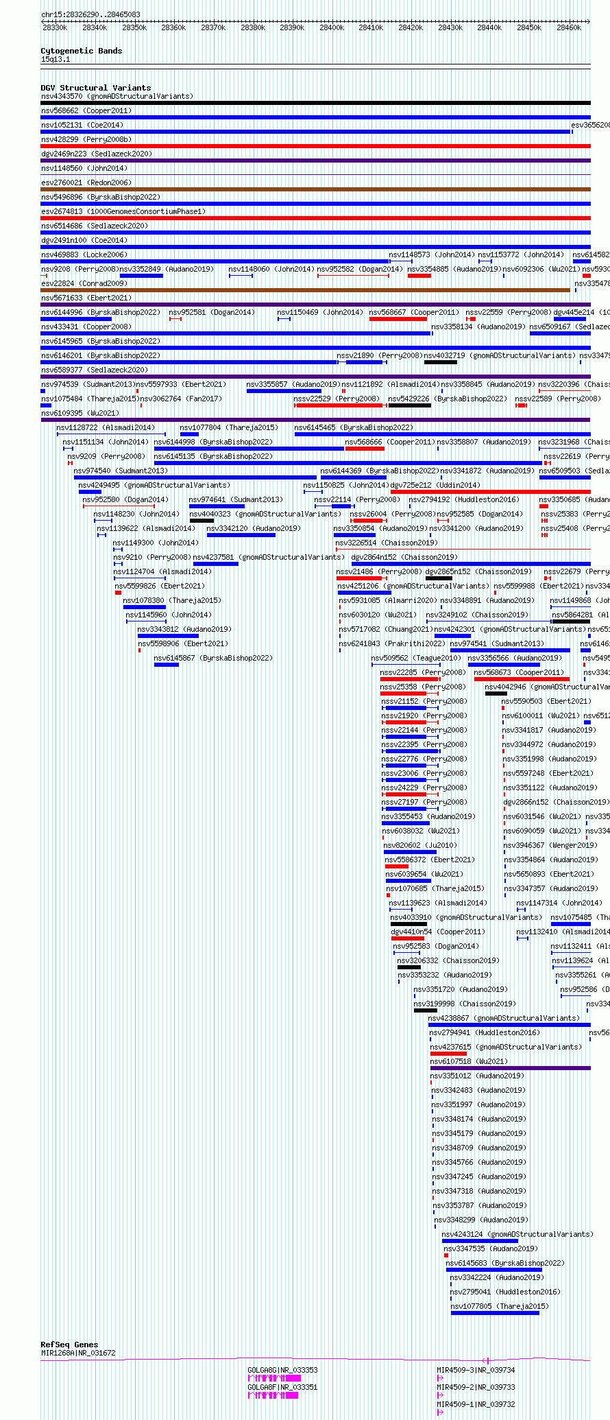This screenshot has height=1420, width=610.
Task: Open variant nsv428299 (Perry2008b)
Action: (86, 139)
